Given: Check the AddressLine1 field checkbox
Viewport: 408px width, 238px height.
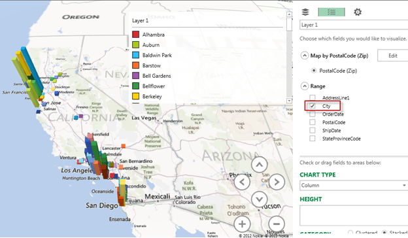Looking at the screenshot, I should click(x=313, y=97).
